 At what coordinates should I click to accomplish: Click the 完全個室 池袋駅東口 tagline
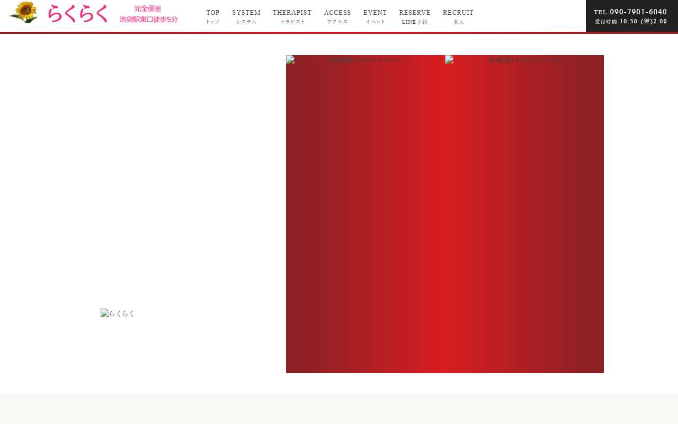click(x=148, y=14)
